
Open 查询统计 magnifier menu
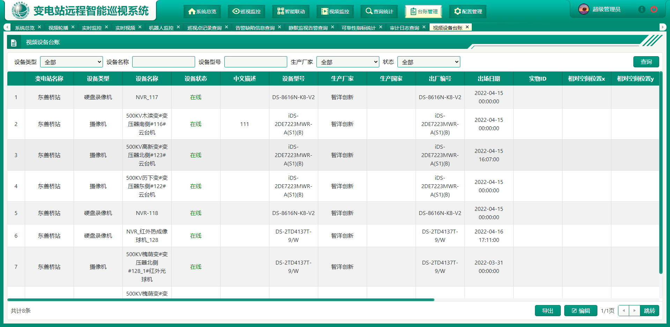379,12
